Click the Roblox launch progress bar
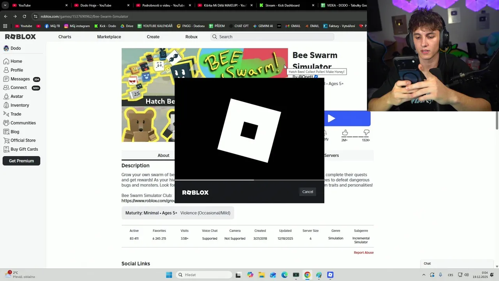 (249, 180)
